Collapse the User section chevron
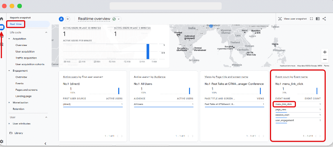The image size is (333, 147). click(x=46, y=117)
